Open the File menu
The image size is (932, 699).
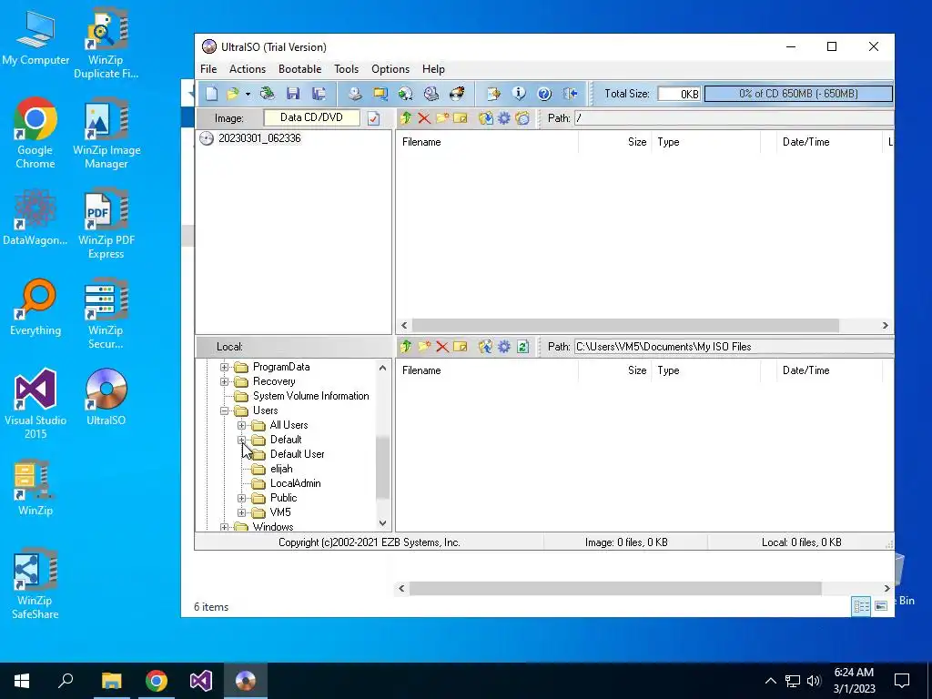pos(208,69)
